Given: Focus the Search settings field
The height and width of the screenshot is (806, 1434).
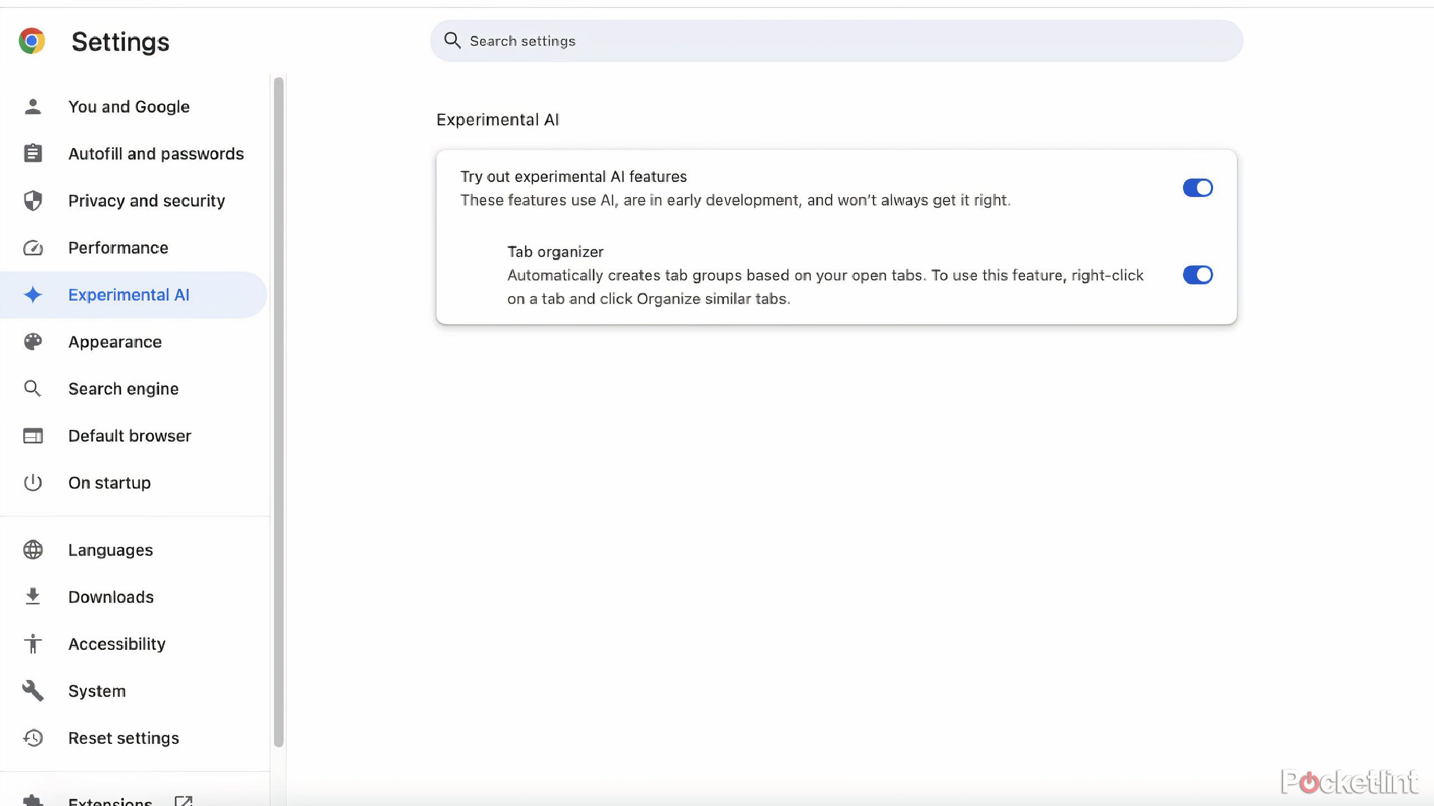Looking at the screenshot, I should (836, 41).
